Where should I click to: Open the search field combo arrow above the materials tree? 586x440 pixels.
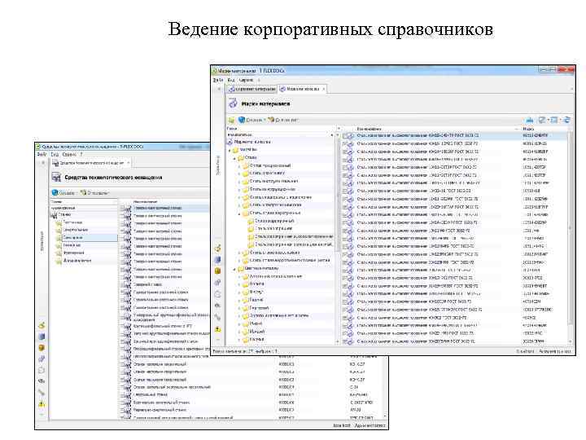point(331,134)
